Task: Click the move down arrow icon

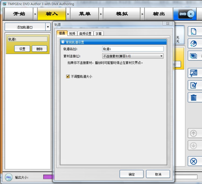Action: pyautogui.click(x=194, y=146)
